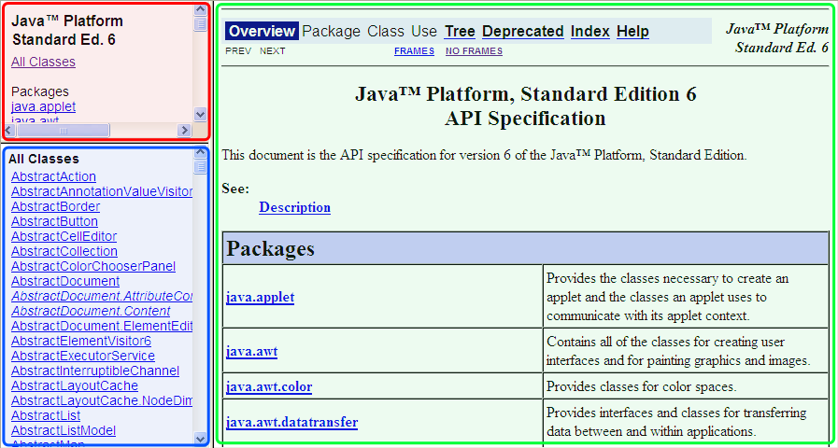Screen dimensions: 838x448
Task: Click the NEXT navigation text
Action: [x=273, y=51]
